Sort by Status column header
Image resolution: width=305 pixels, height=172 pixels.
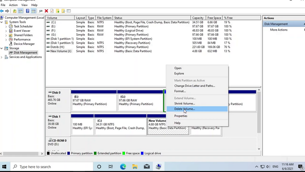pyautogui.click(x=152, y=18)
